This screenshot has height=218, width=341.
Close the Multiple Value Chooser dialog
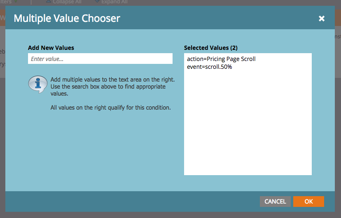tap(322, 19)
